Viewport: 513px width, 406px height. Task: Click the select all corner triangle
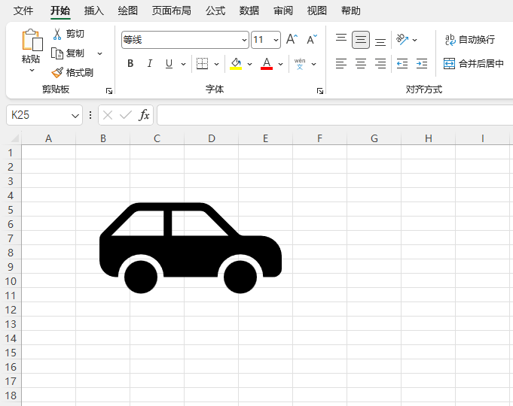(14, 138)
